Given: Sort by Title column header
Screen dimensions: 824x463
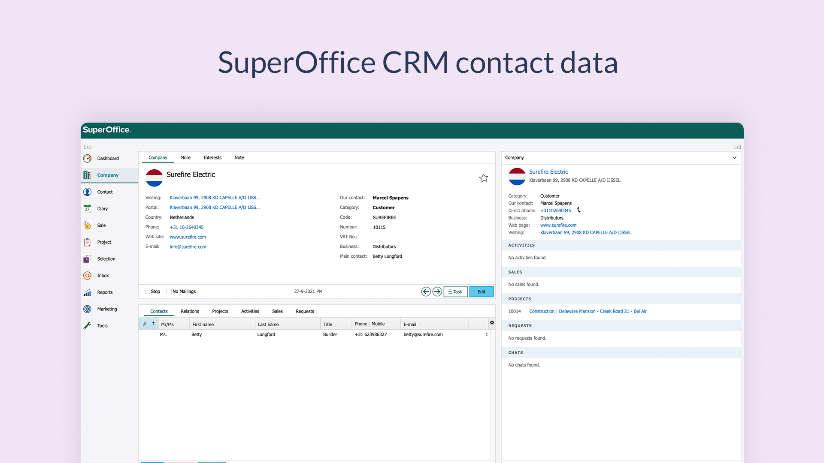Looking at the screenshot, I should coord(336,325).
